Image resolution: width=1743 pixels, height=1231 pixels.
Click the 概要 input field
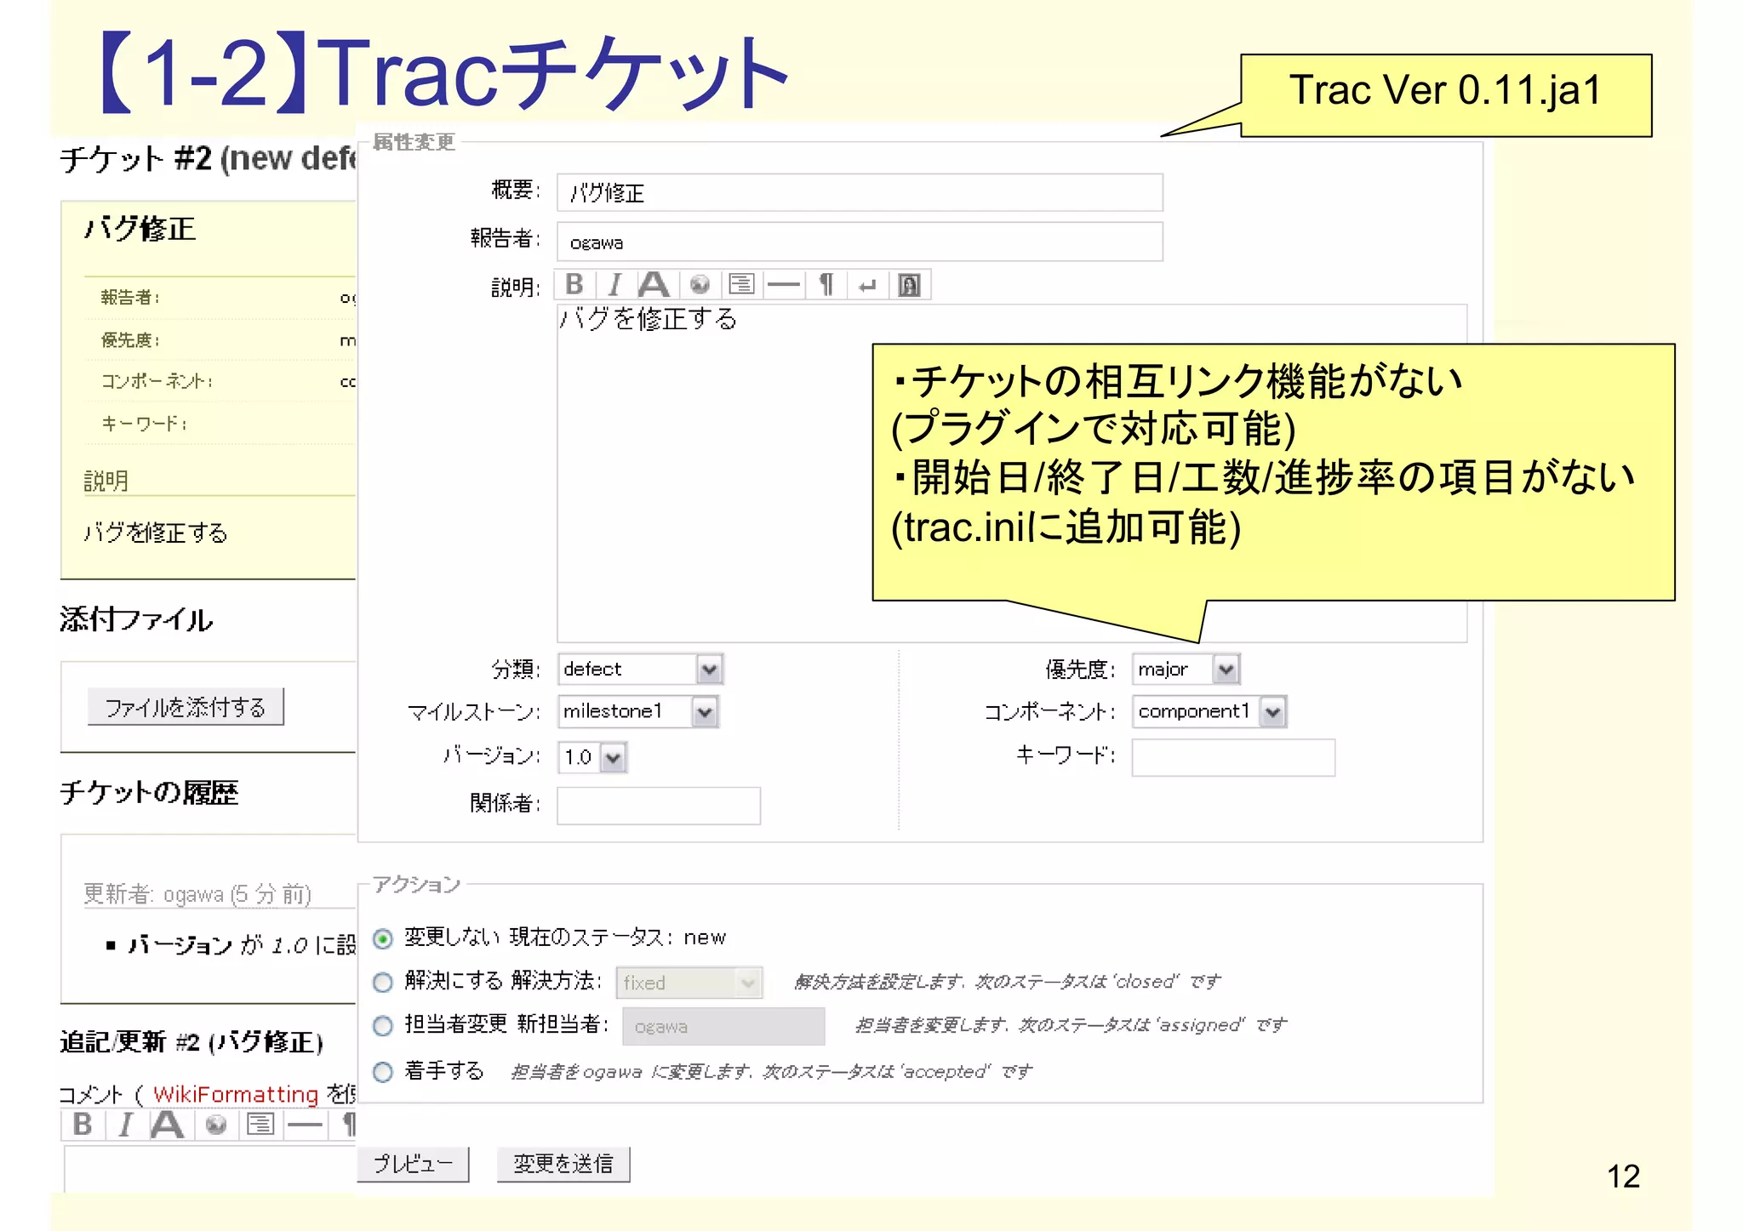[860, 192]
